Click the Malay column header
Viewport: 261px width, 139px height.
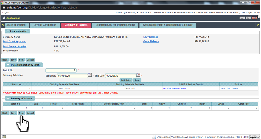tap(162, 104)
